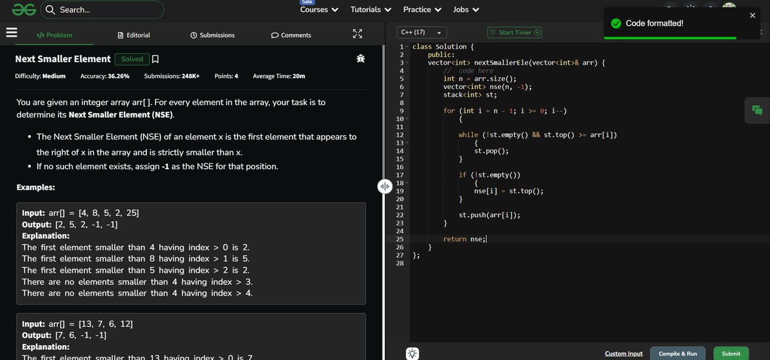Click the '// code here' comment
This screenshot has height=360, width=770.
pyautogui.click(x=468, y=70)
